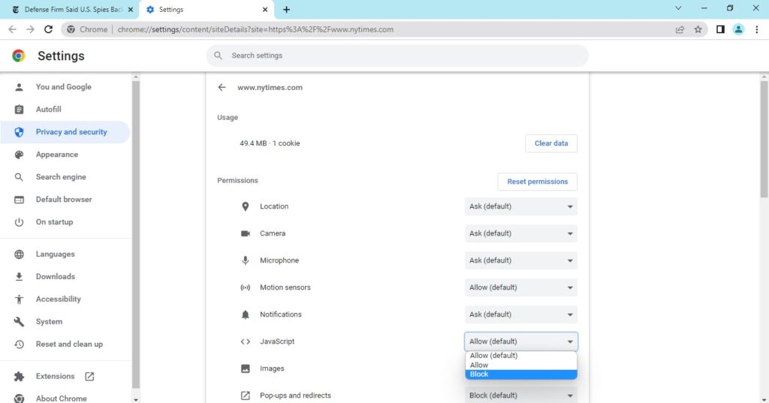769x403 pixels.
Task: Click the JavaScript code brackets icon
Action: [x=246, y=341]
